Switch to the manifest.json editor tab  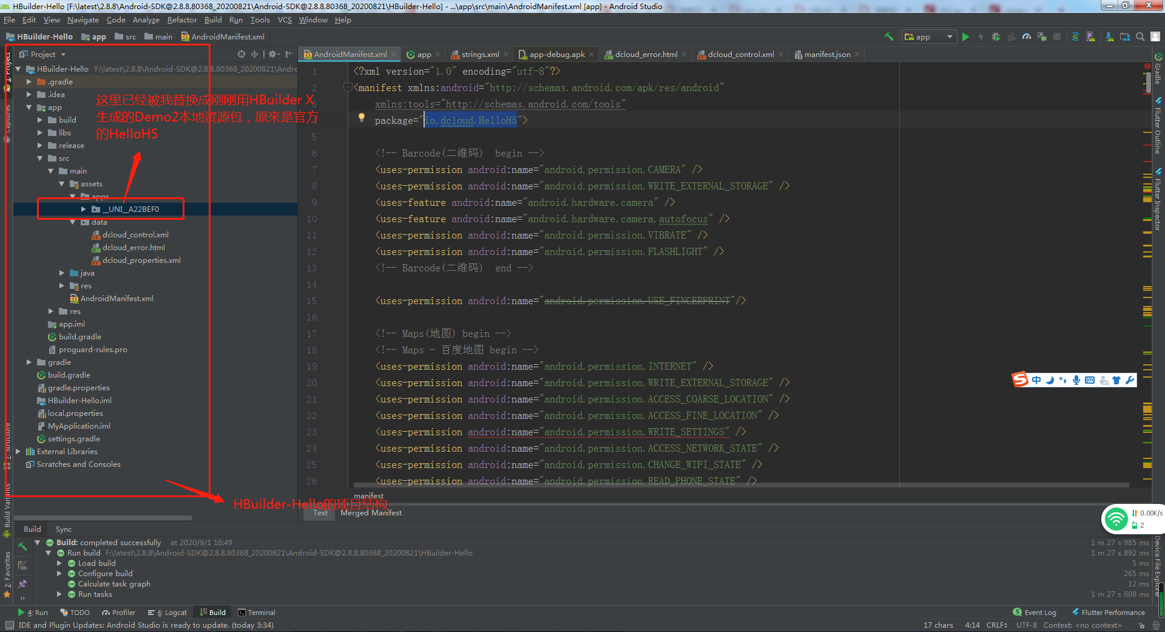tap(826, 55)
